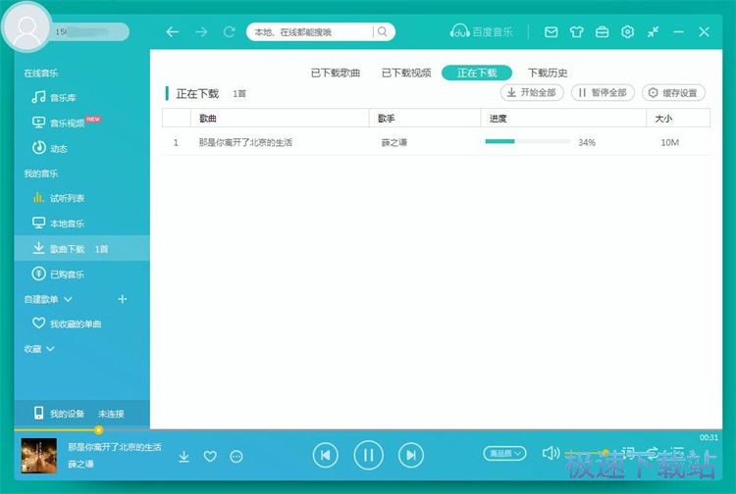Go back with the left arrow

pos(173,32)
